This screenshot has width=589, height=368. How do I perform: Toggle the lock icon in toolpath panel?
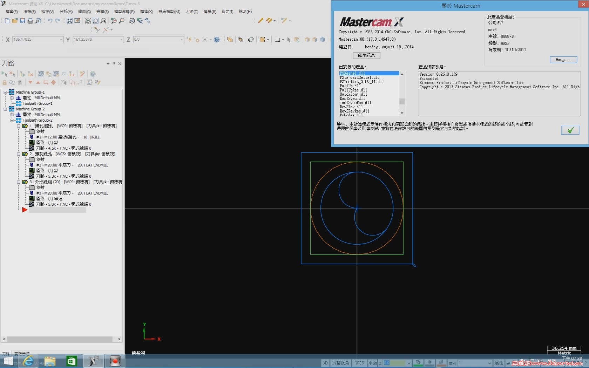pyautogui.click(x=5, y=83)
